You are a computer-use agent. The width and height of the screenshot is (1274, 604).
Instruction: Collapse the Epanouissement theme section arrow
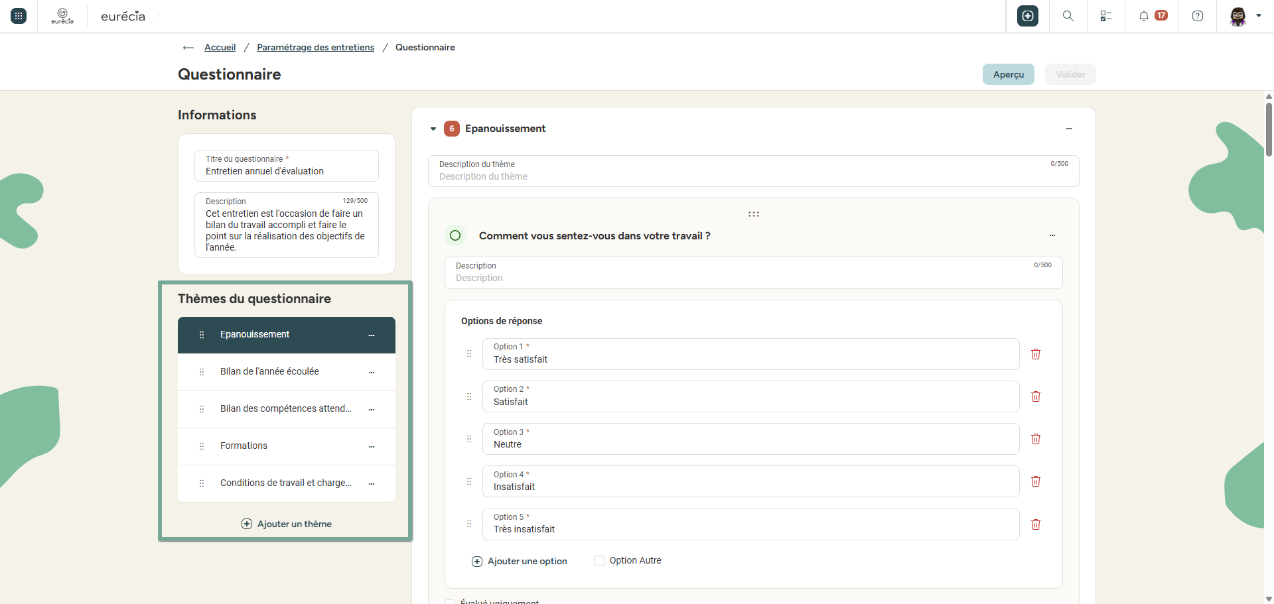(x=433, y=129)
